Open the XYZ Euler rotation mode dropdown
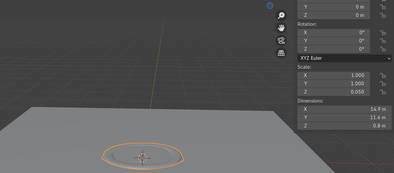 (x=344, y=58)
